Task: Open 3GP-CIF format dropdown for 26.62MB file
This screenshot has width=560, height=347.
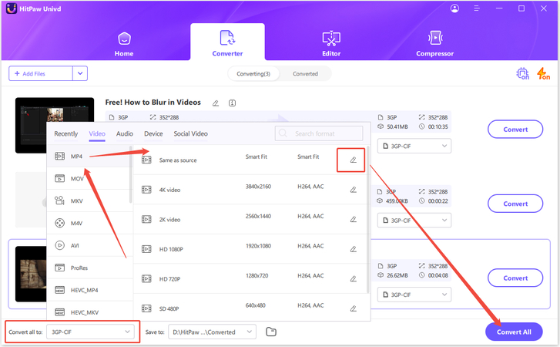Action: pos(414,295)
